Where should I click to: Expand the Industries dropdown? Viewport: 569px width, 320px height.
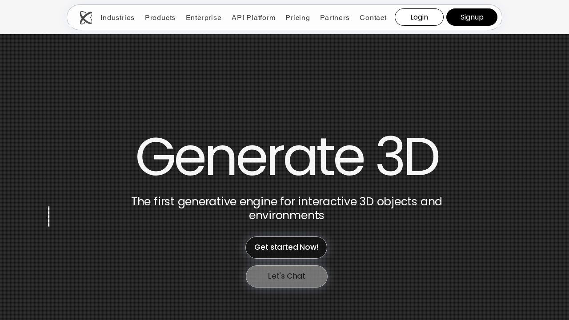[x=117, y=17]
